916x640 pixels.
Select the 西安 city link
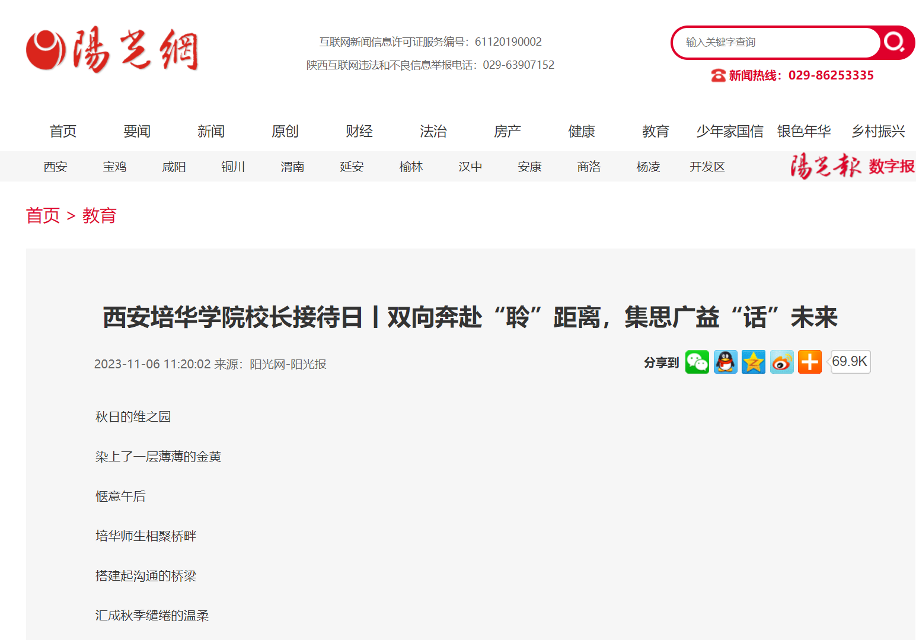(55, 167)
